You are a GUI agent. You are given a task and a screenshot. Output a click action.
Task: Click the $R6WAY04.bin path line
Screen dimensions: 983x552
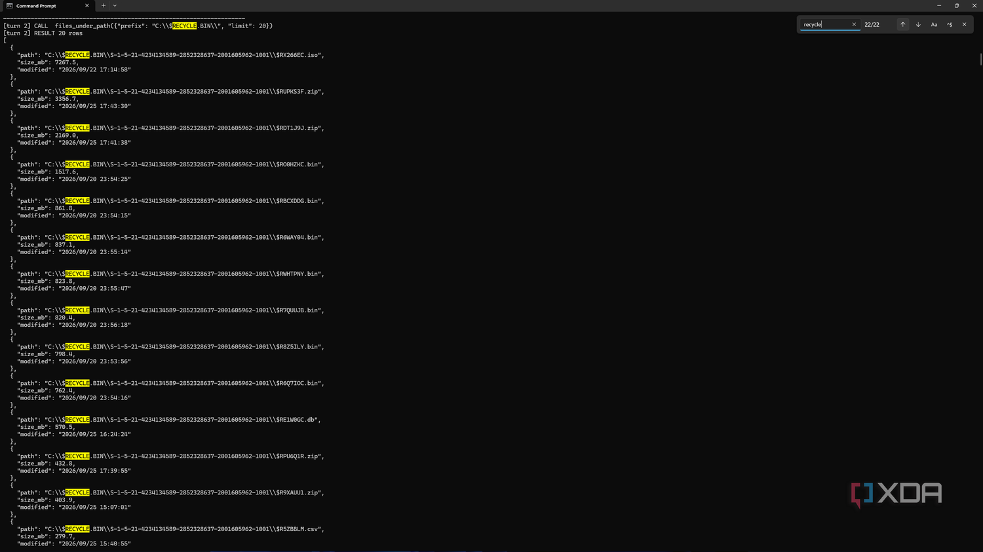[x=170, y=238]
